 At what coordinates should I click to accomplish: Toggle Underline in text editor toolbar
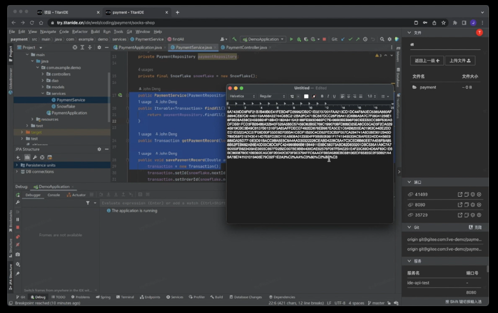click(334, 96)
